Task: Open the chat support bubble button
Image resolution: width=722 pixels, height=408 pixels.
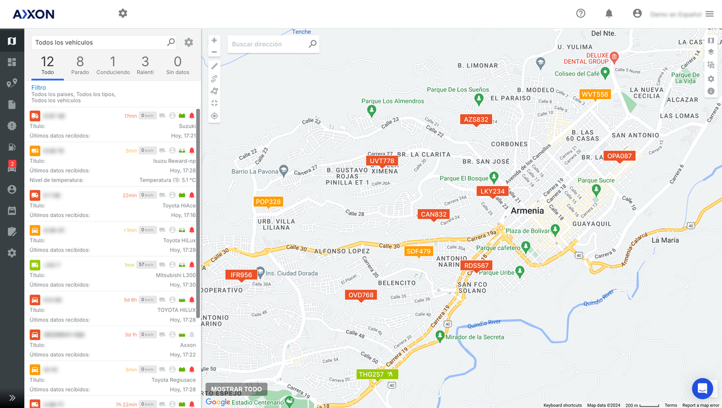Action: 702,389
